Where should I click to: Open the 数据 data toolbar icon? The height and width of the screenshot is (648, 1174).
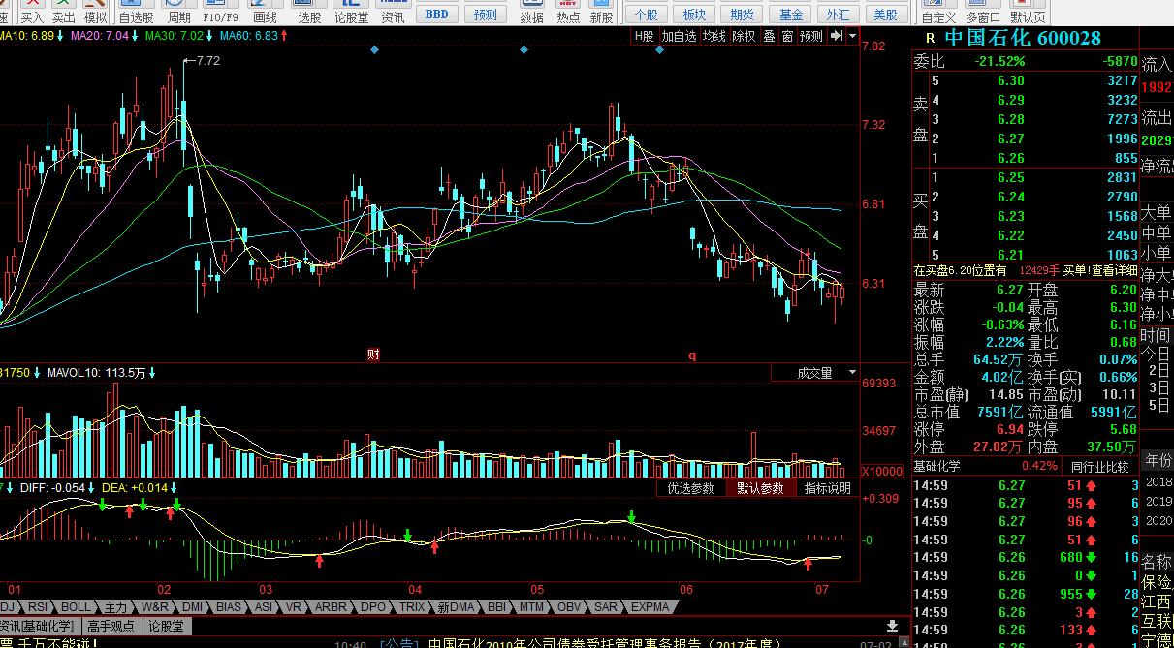(x=531, y=12)
